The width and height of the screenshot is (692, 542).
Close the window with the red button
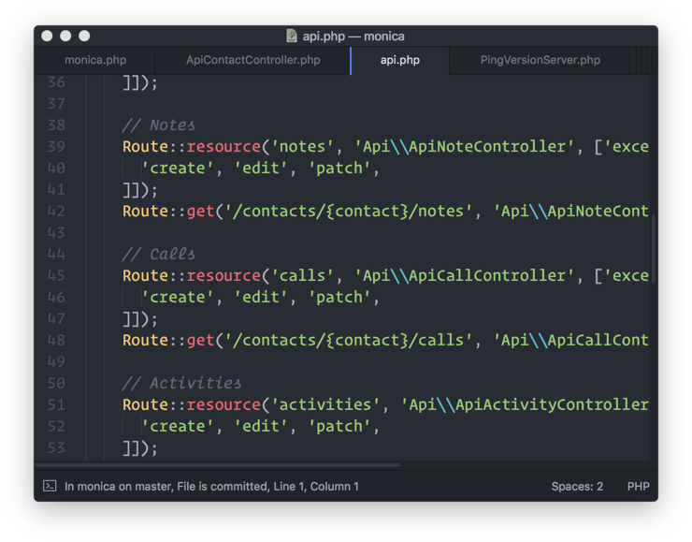(x=47, y=37)
